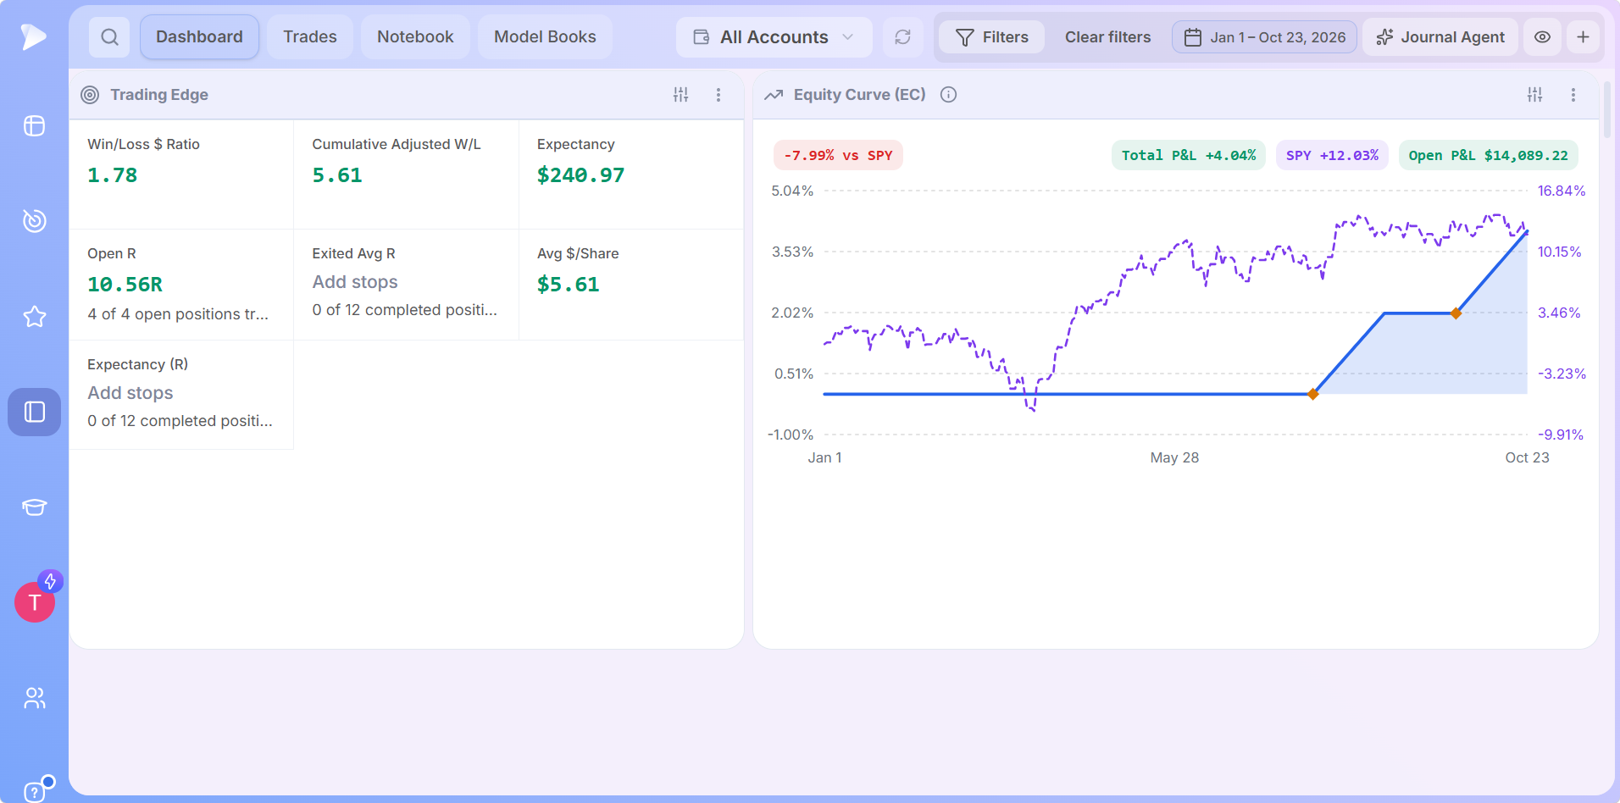Image resolution: width=1620 pixels, height=803 pixels.
Task: Click the Win/Loss $ Ratio 1.78 value
Action: coord(112,175)
